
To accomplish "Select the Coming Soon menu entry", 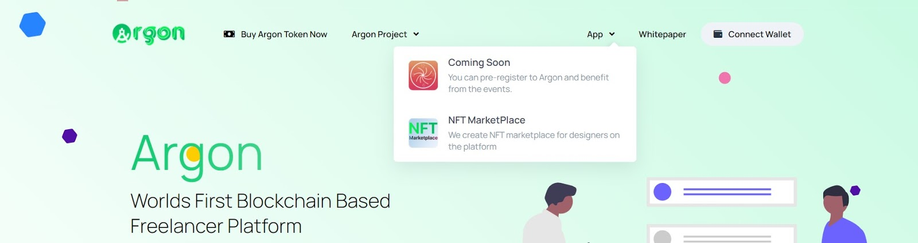I will (515, 75).
